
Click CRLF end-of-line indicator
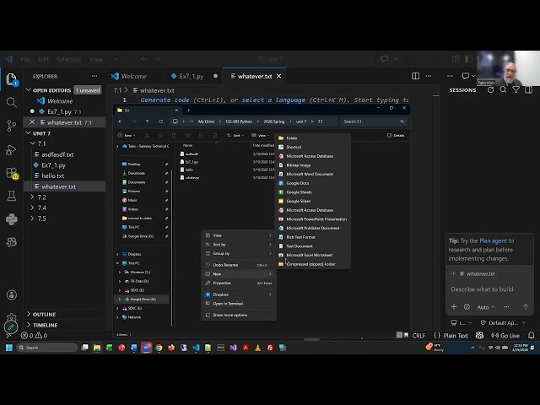(x=418, y=336)
